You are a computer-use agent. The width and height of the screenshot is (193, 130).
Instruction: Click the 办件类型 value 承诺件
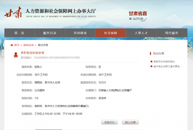tap(102, 98)
